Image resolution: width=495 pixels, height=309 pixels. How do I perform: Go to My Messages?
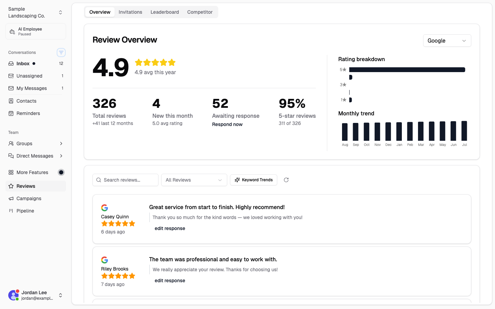click(x=36, y=88)
